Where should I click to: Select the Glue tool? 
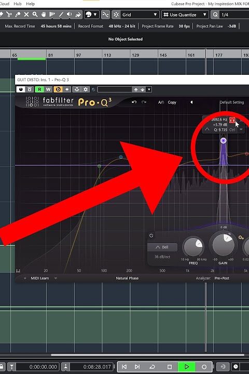18,15
